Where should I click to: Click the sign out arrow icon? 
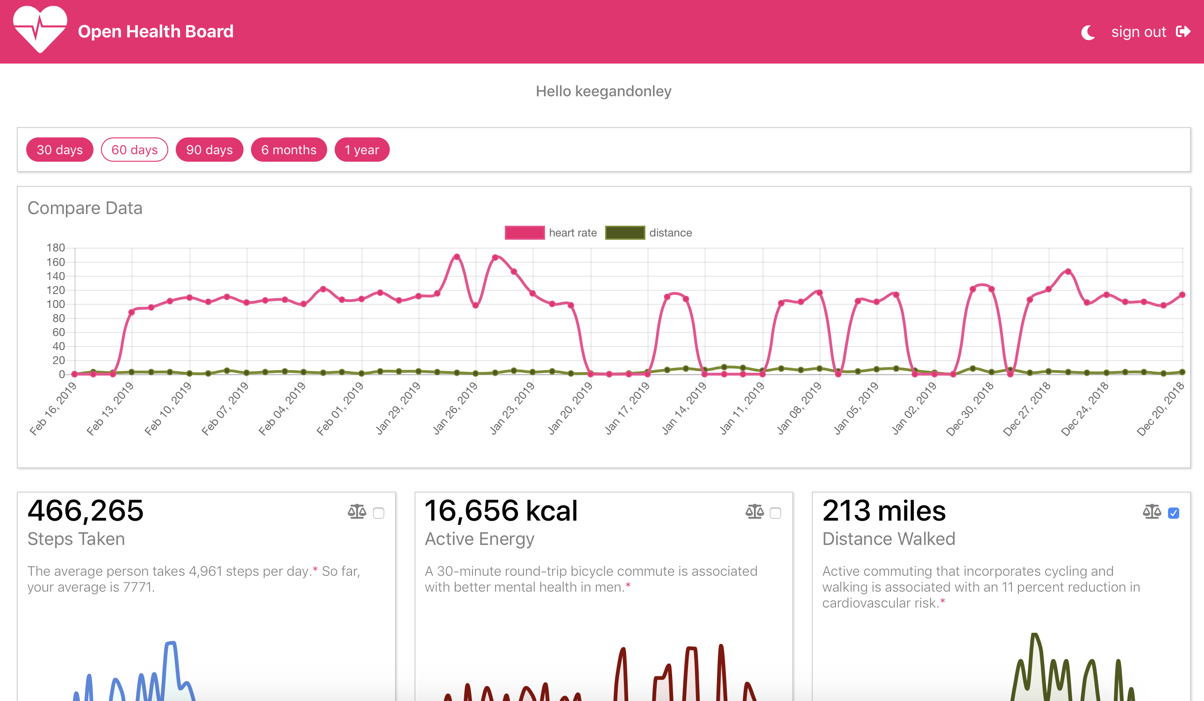[1183, 31]
